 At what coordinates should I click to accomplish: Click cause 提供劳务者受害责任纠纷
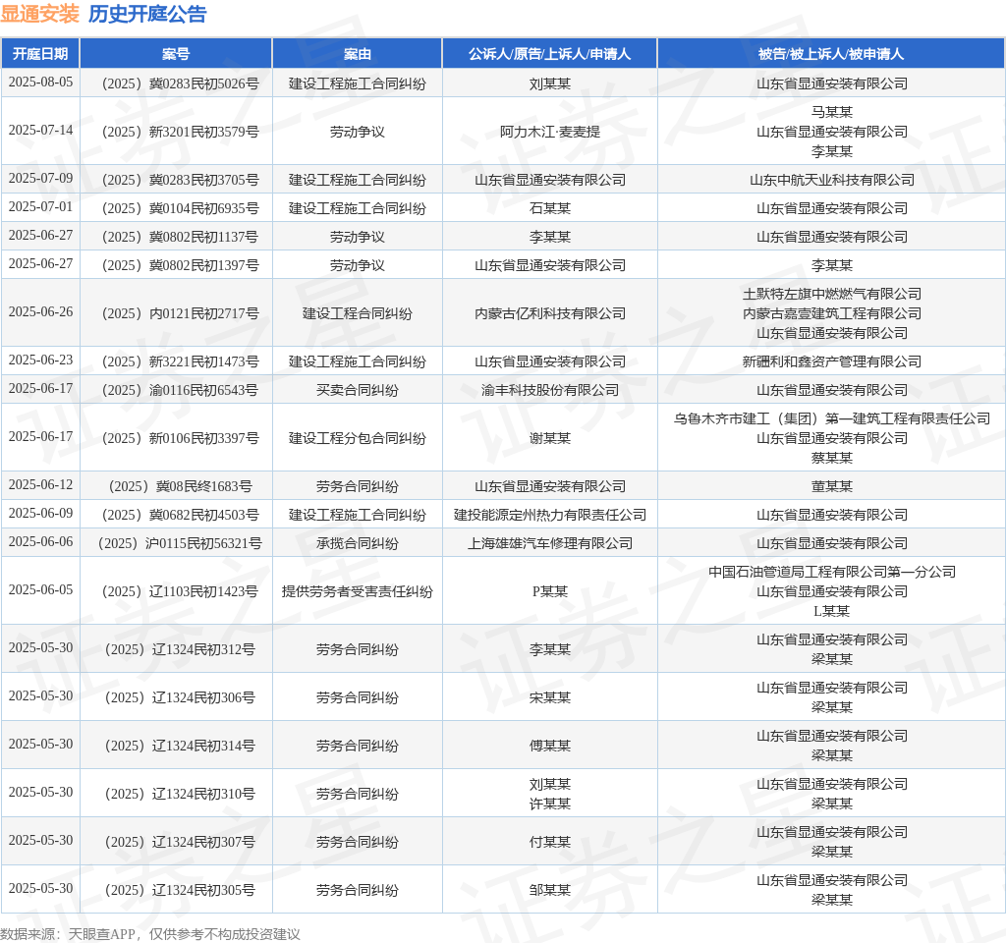point(358,591)
